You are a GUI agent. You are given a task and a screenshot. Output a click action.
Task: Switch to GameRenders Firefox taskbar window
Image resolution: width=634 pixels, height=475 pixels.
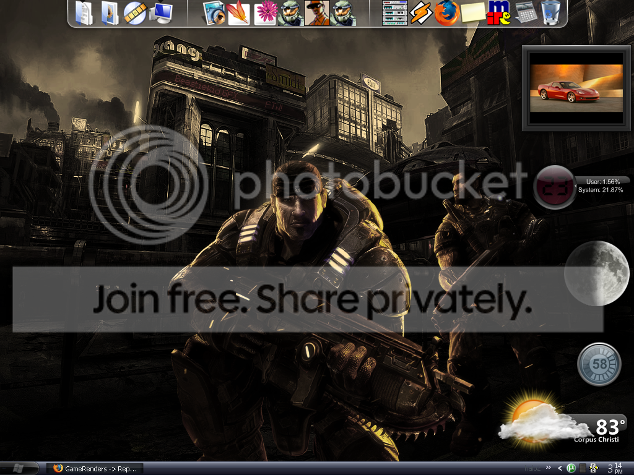click(95, 469)
